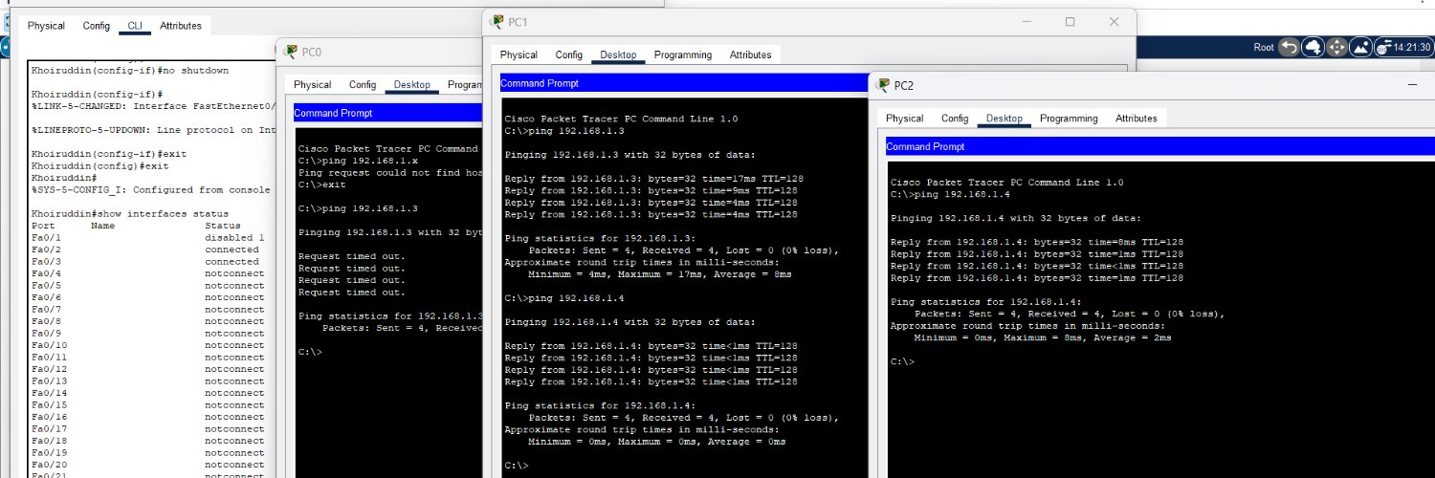This screenshot has height=478, width=1435.
Task: Click the 'time=8ms' reply line in PC2
Action: [x=1037, y=243]
